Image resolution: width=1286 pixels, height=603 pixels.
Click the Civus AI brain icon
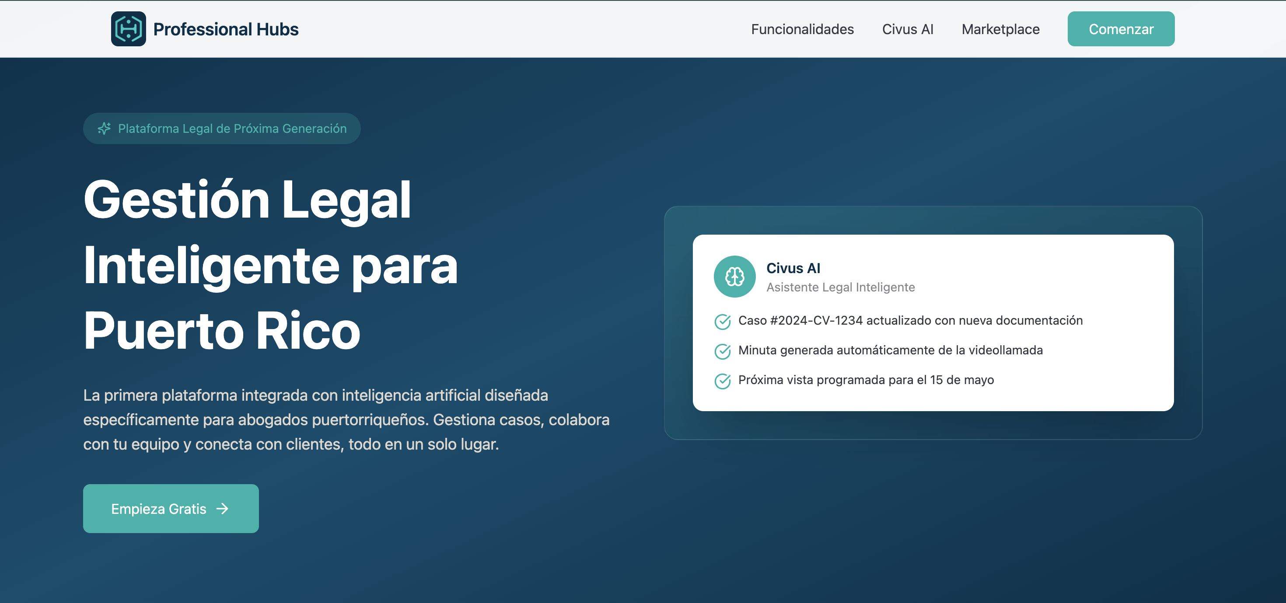point(734,277)
